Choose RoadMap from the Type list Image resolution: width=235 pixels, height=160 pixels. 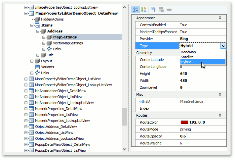[188, 52]
